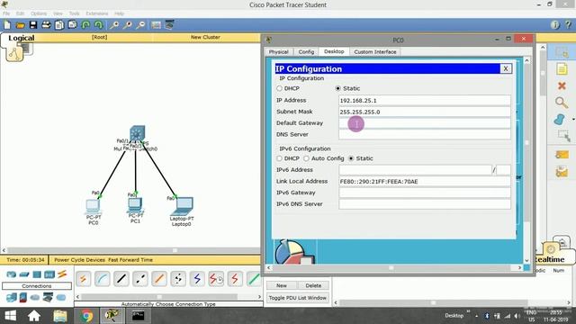Select the Place Note tool
576x324 pixels.
pyautogui.click(x=562, y=69)
